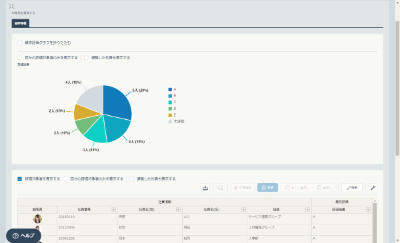This screenshot has height=243, width=400.
Task: Click the blue A legend color swatch
Action: 170,89
